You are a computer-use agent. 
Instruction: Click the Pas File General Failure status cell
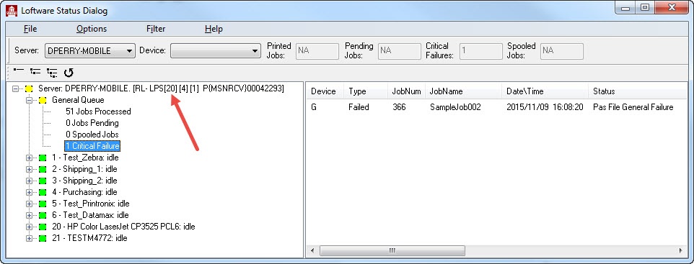click(633, 107)
